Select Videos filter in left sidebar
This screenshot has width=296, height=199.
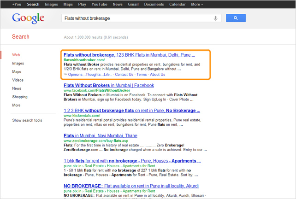point(18,80)
